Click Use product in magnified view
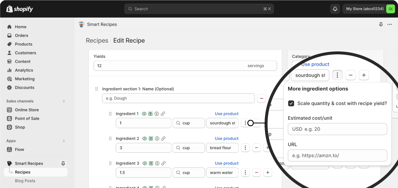The image size is (398, 188). pyautogui.click(x=315, y=64)
